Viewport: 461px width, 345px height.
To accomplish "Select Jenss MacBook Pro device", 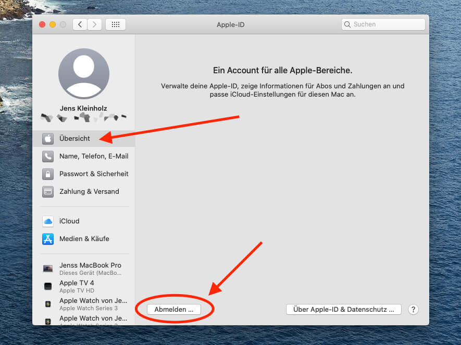I will tap(84, 269).
